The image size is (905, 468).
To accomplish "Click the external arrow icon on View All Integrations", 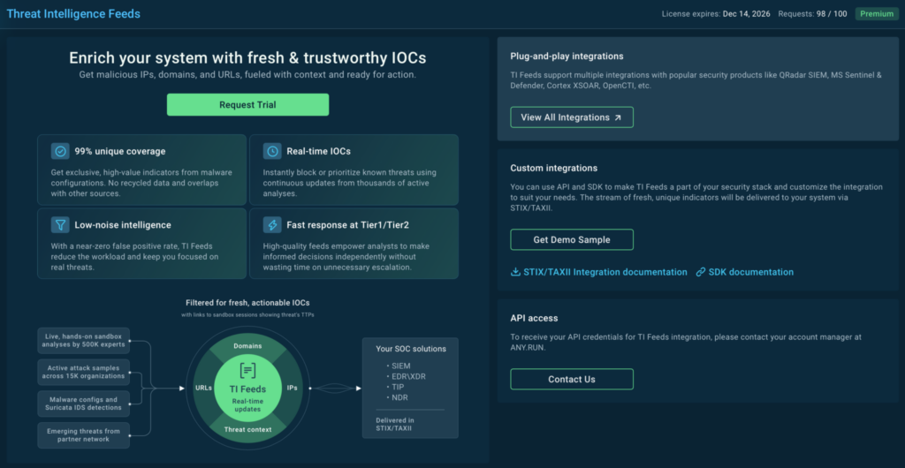I will [x=618, y=117].
